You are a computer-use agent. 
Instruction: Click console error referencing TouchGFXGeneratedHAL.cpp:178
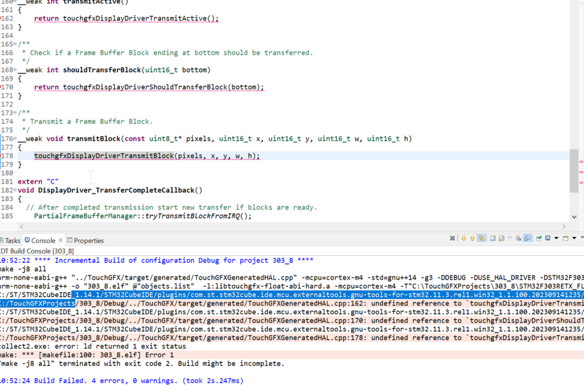click(292, 338)
